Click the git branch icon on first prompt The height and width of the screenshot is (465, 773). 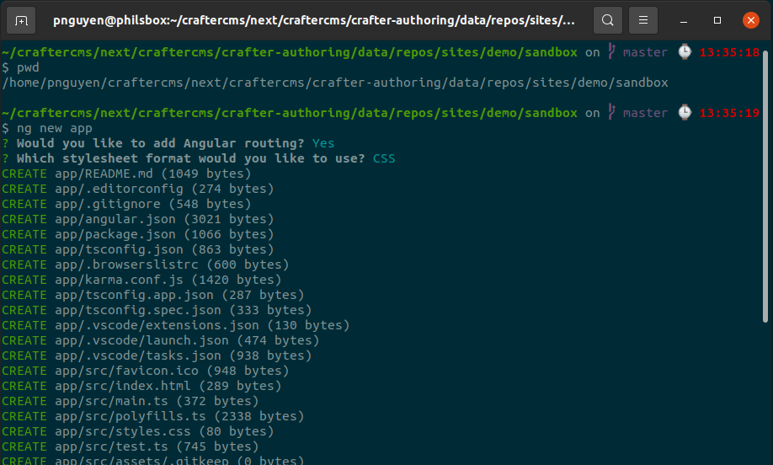612,52
